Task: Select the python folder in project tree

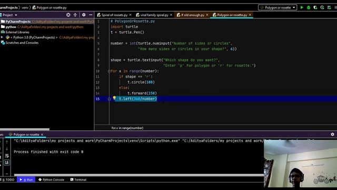Action: (11, 27)
